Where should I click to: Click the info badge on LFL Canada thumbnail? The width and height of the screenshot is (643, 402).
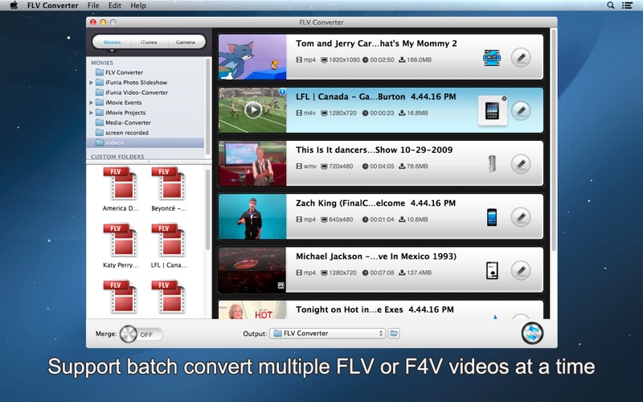tap(283, 92)
